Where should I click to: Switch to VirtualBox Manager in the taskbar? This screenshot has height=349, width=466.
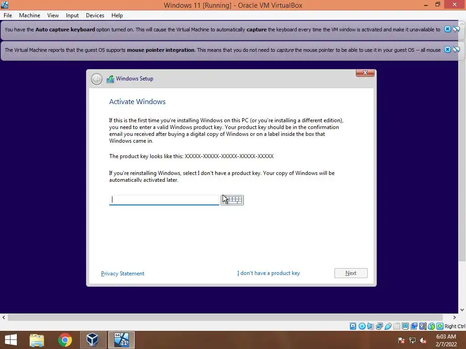pos(92,340)
